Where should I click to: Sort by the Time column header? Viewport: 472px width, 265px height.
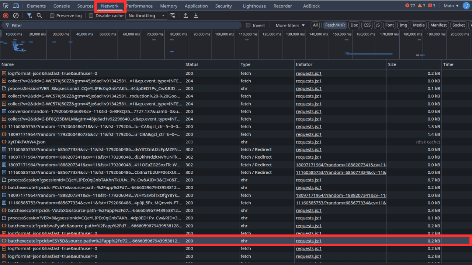[457, 64]
